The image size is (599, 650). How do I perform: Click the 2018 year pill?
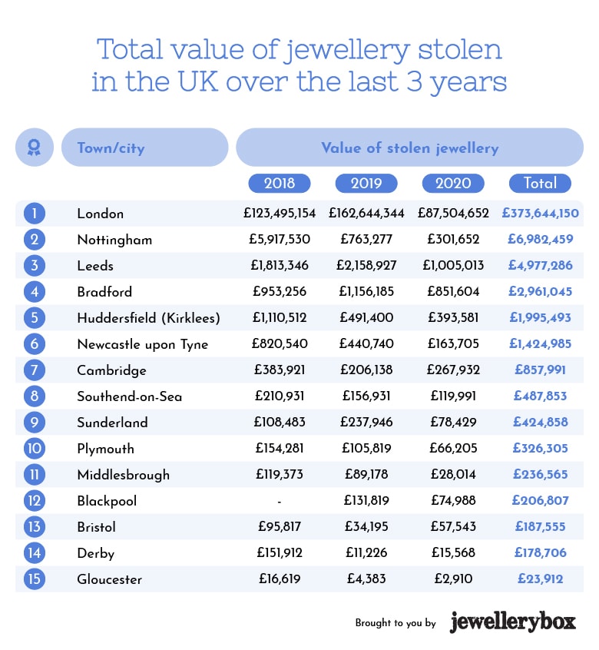click(280, 184)
